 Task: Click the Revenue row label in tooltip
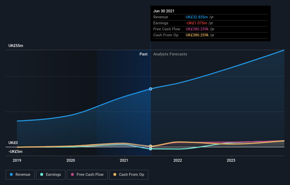tap(161, 17)
